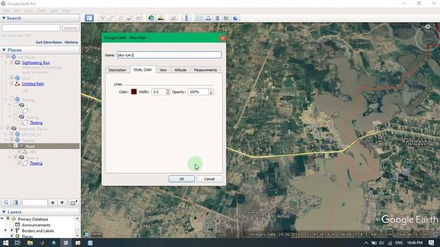Open the Ruler tool
Viewport: 440px width, 247px height.
point(186,19)
